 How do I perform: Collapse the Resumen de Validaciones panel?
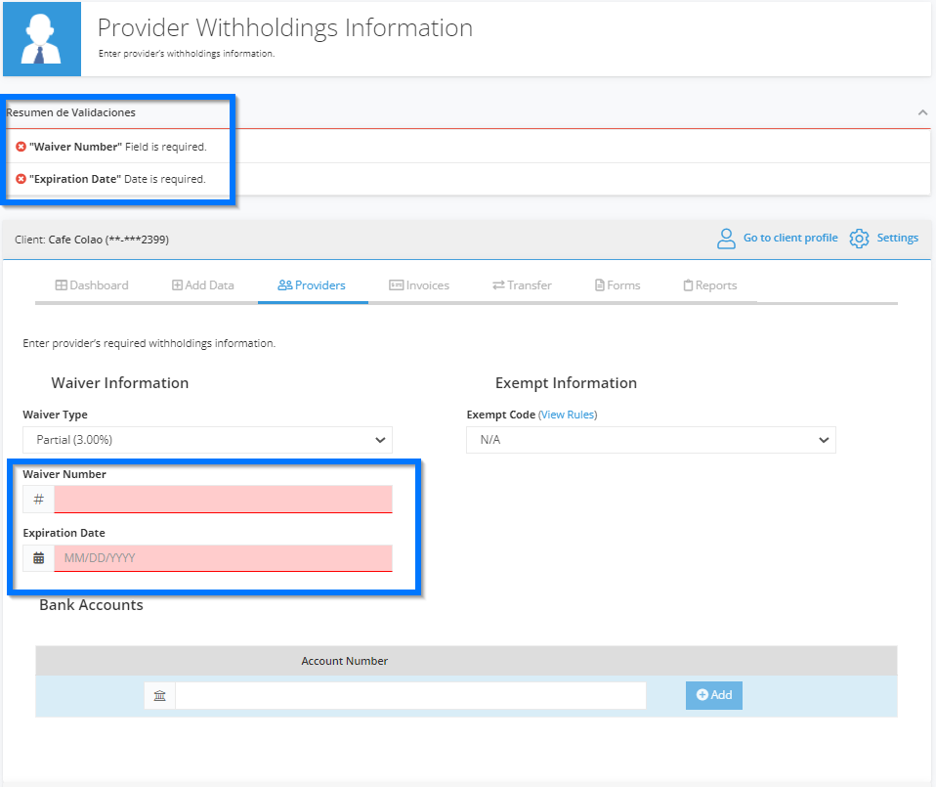pyautogui.click(x=921, y=112)
